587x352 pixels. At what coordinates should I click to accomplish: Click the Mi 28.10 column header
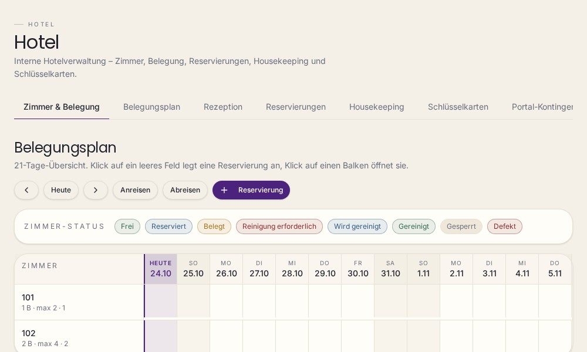(x=292, y=269)
